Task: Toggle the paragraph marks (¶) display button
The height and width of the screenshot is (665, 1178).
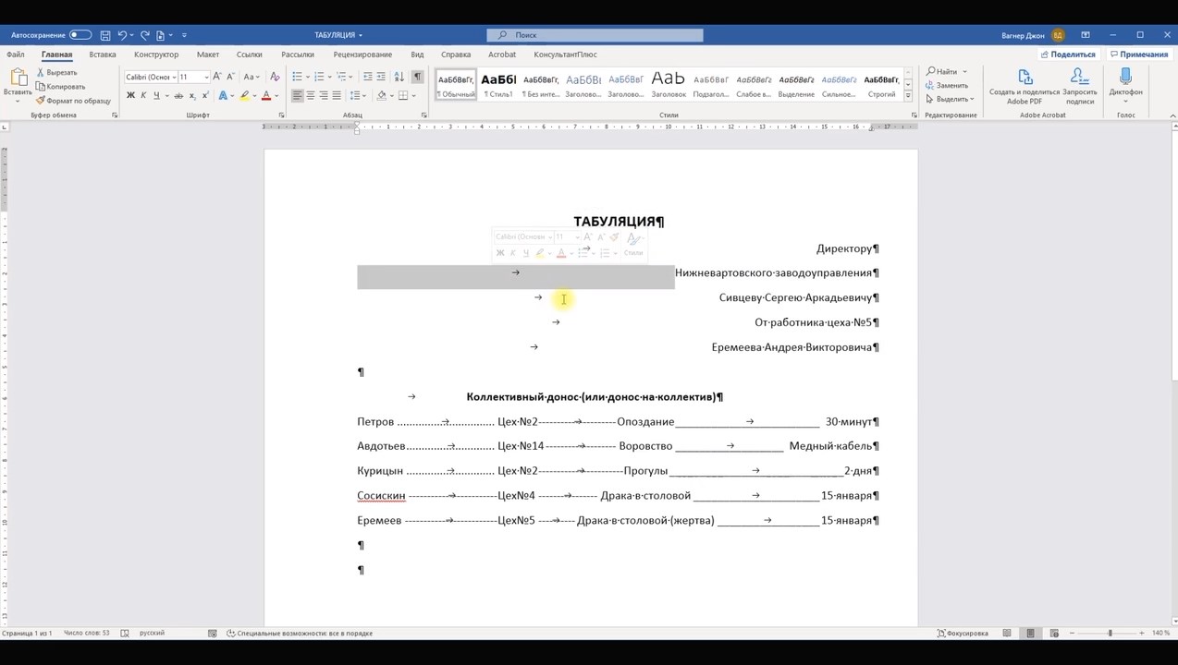Action: 417,77
